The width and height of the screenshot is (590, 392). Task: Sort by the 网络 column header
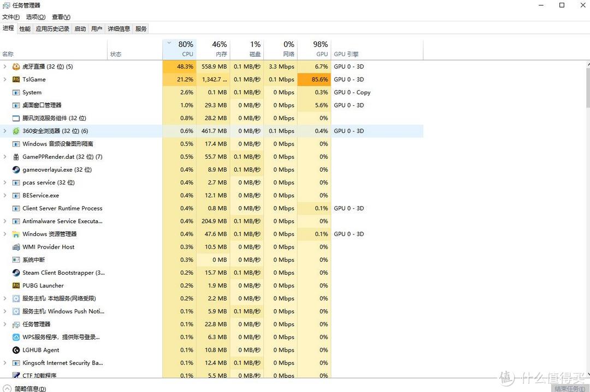280,49
